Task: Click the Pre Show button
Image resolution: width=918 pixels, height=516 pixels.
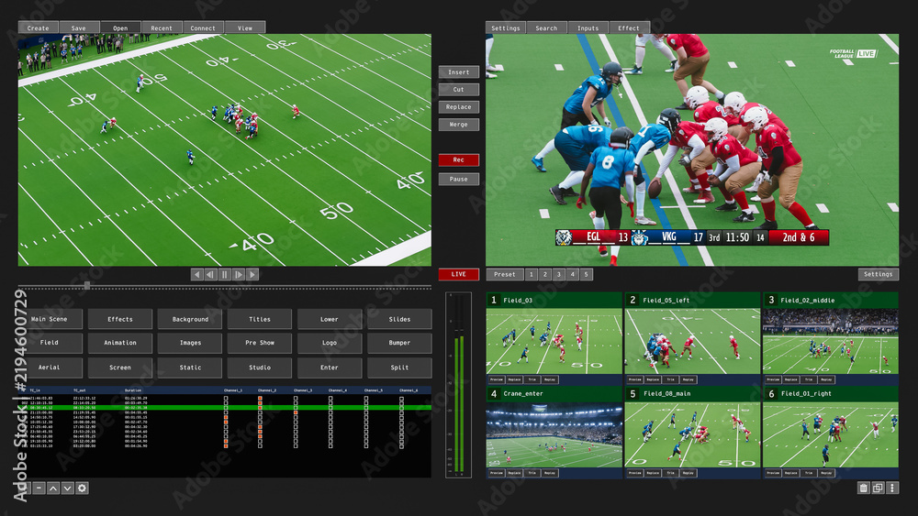Action: [x=260, y=343]
